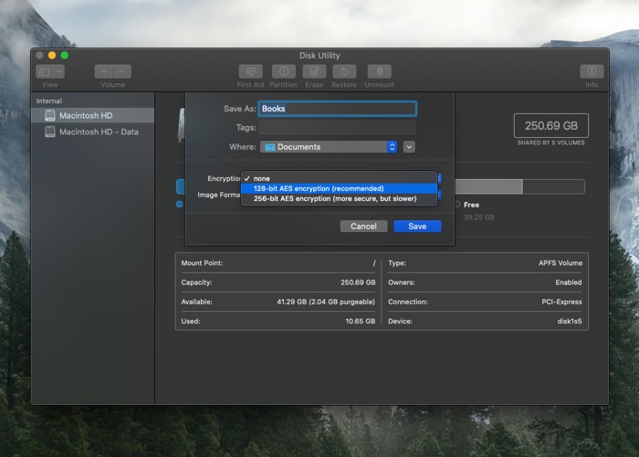This screenshot has width=639, height=457.
Task: Click the Unmount toolbar icon
Action: 380,71
